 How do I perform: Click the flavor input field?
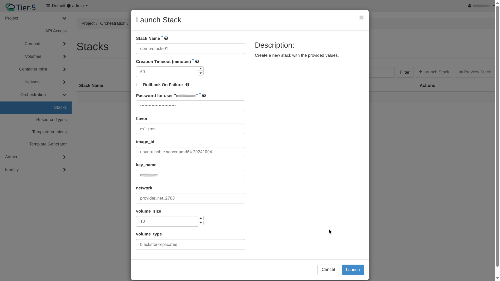(x=190, y=129)
